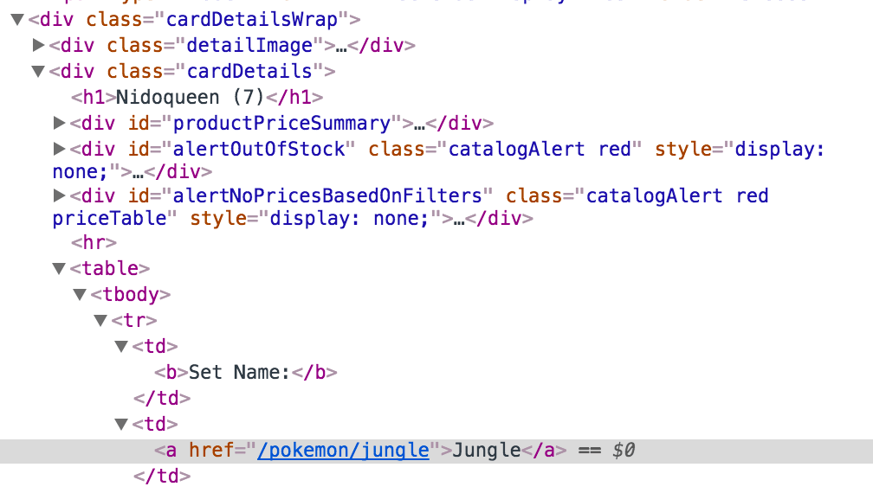Open the /pokemon/jungle href link

pos(343,451)
